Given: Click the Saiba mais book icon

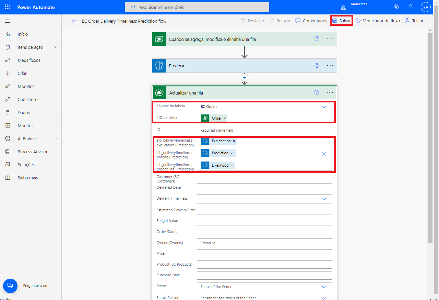Looking at the screenshot, I should click(8, 178).
